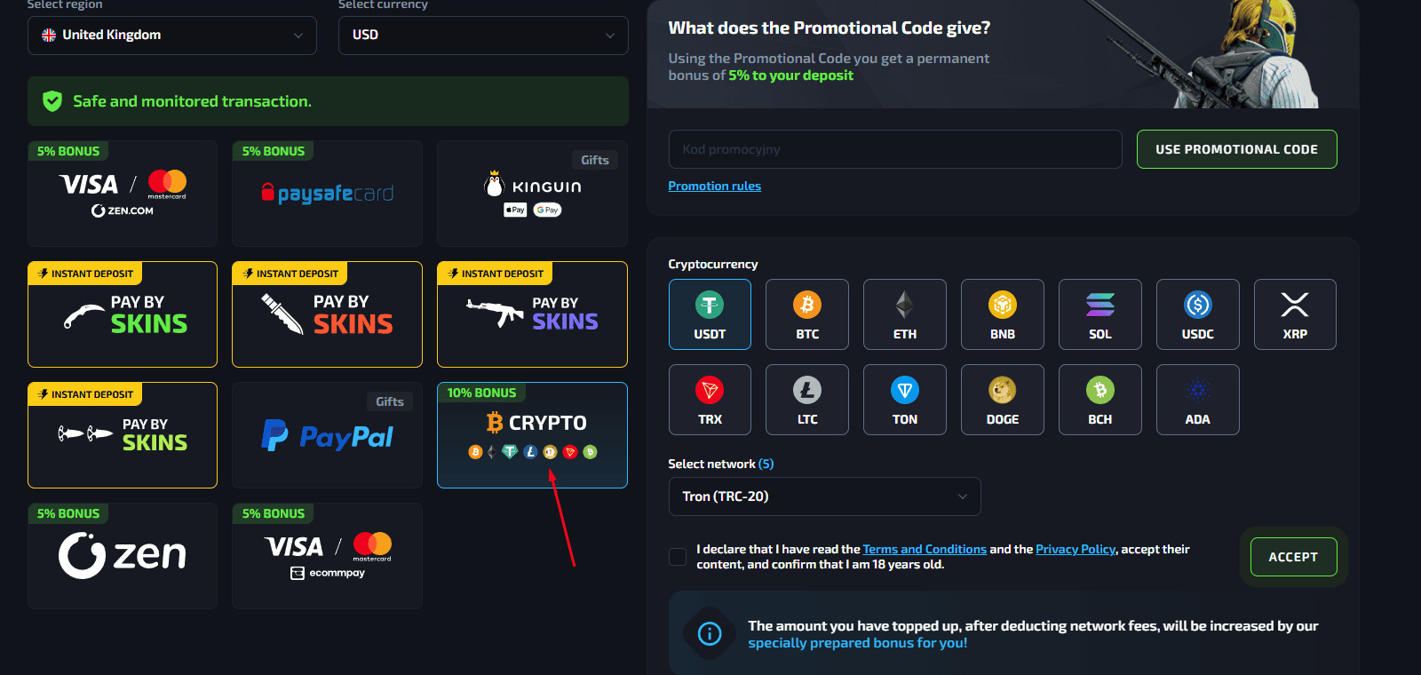Select the USDT cryptocurrency tile
This screenshot has width=1421, height=675.
pos(710,314)
